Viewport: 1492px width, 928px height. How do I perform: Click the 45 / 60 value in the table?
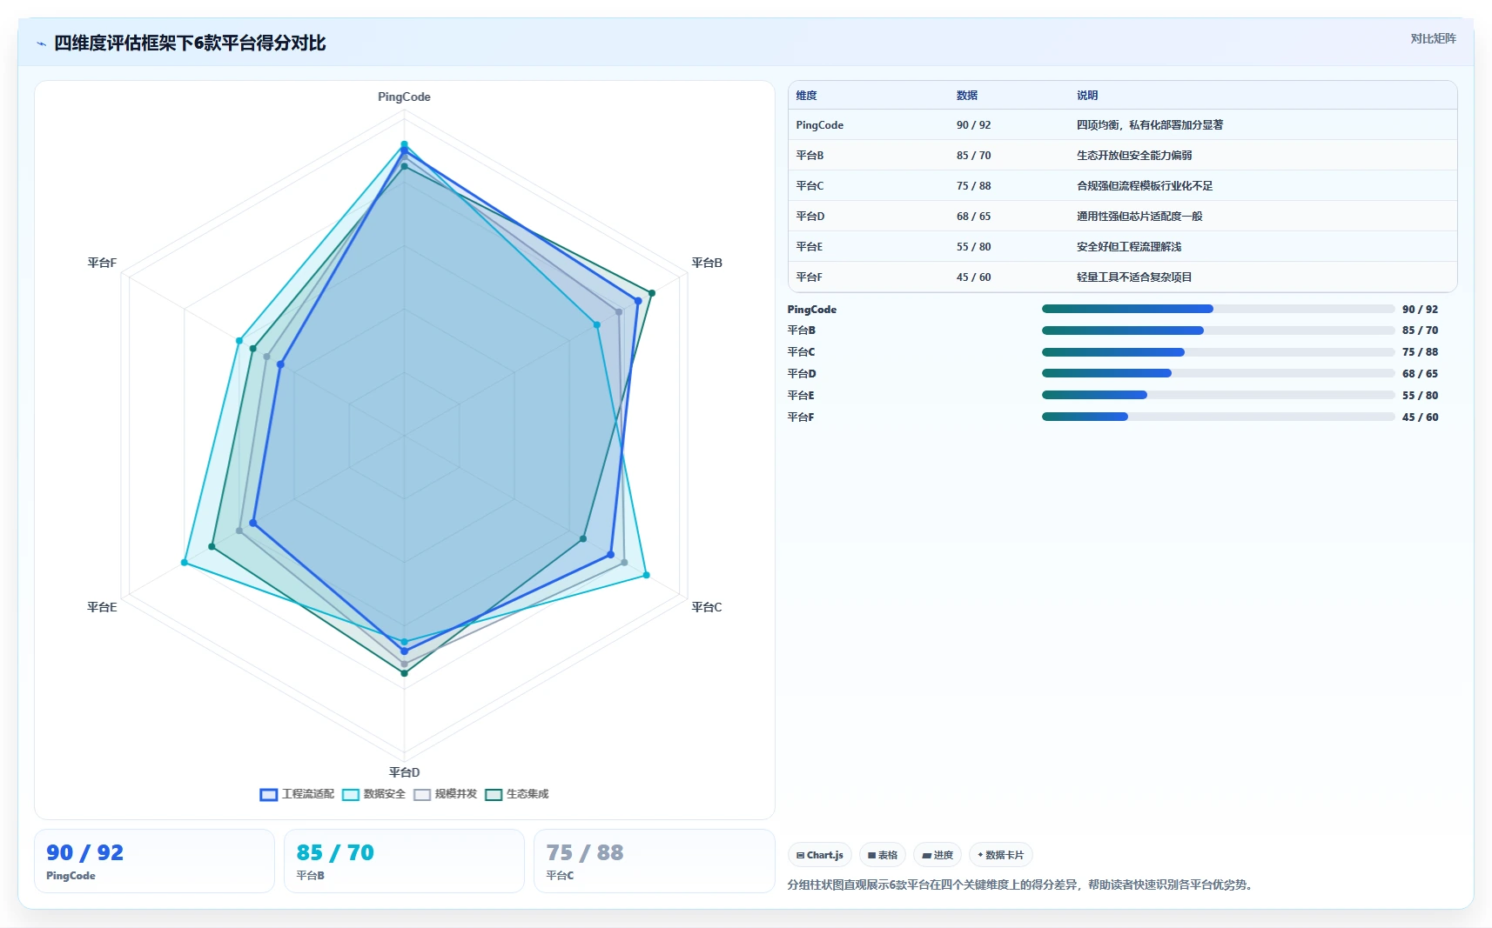973,277
